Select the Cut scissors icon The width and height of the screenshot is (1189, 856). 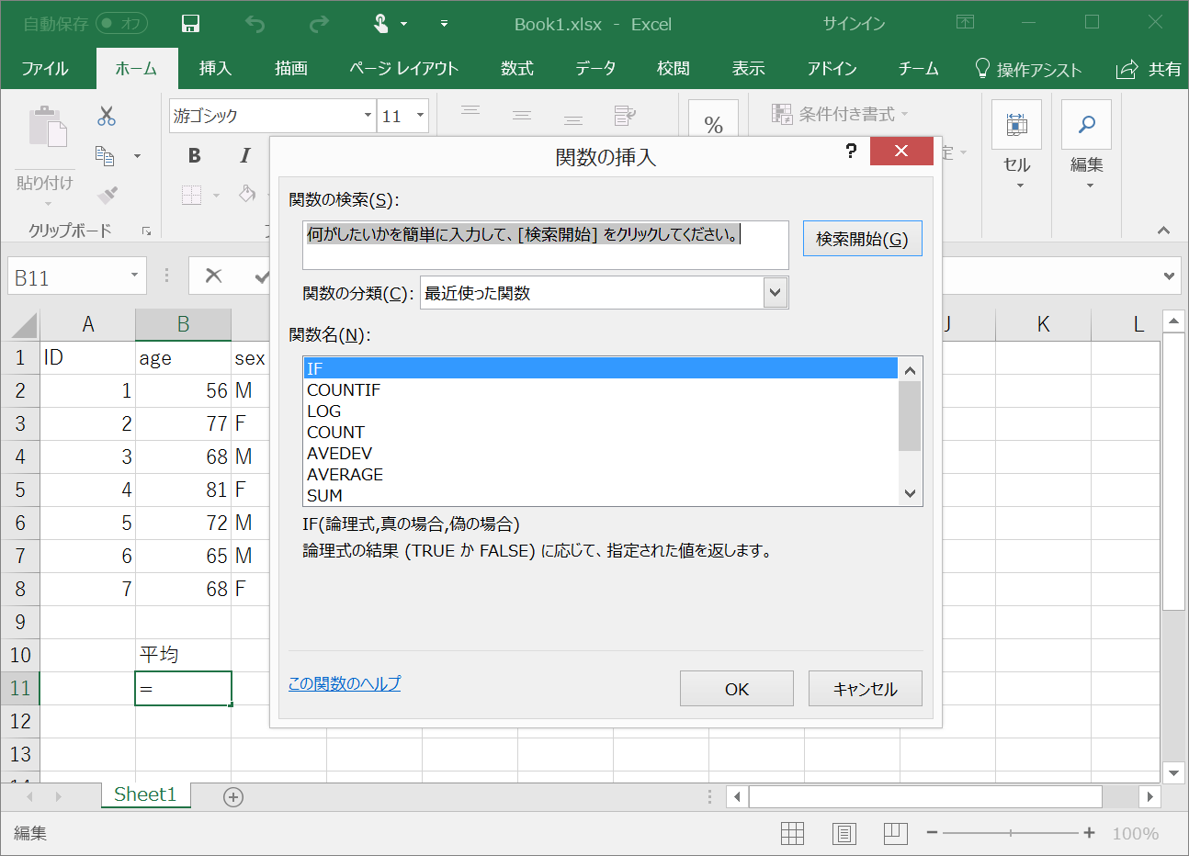[x=106, y=117]
